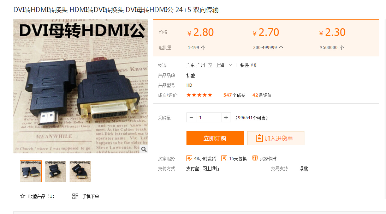The height and width of the screenshot is (214, 386).
Task: Open the 547个成交 transactions link
Action: click(x=234, y=95)
